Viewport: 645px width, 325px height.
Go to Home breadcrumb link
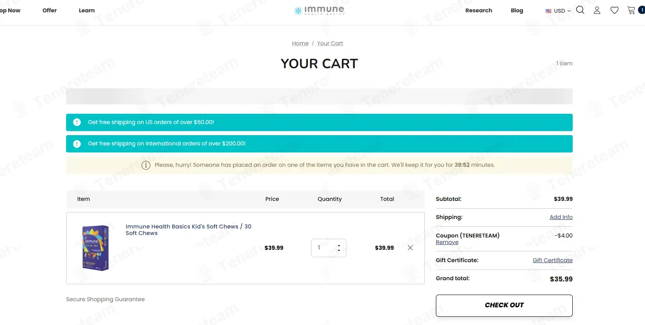click(x=300, y=43)
